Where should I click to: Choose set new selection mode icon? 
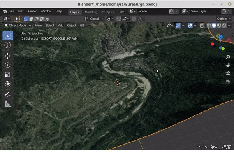(26, 19)
